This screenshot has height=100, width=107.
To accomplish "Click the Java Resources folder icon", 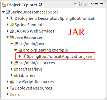I will [12, 37].
